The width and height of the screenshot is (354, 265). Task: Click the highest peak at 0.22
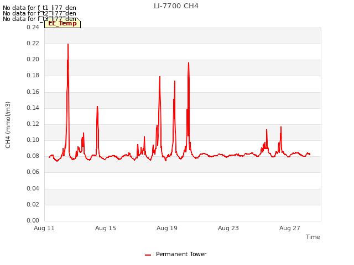click(x=68, y=44)
